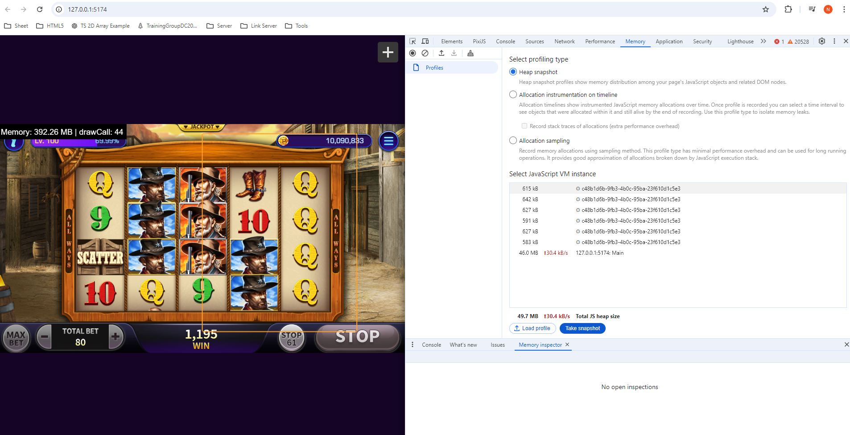Click the MAX BET button
Screen dimensions: 850x435
[x=16, y=338]
